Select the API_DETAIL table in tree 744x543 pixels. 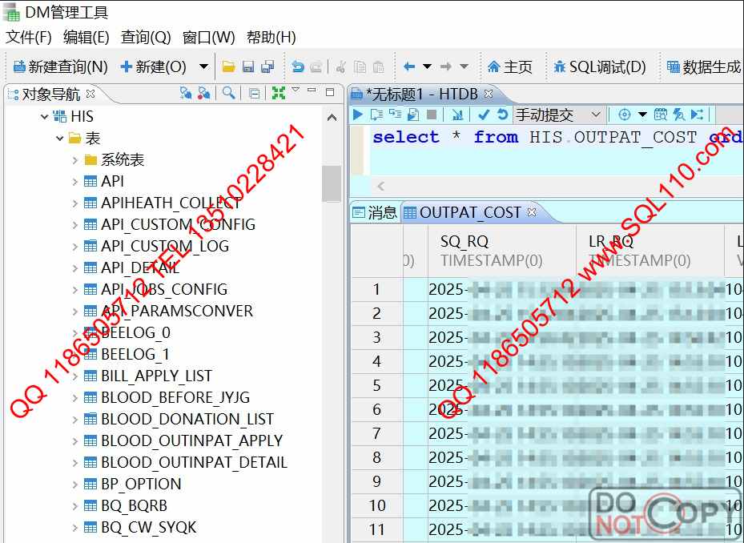(139, 268)
